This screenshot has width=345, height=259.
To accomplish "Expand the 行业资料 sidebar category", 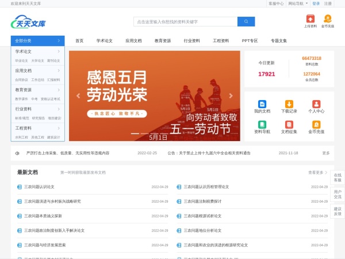I will pyautogui.click(x=38, y=109).
